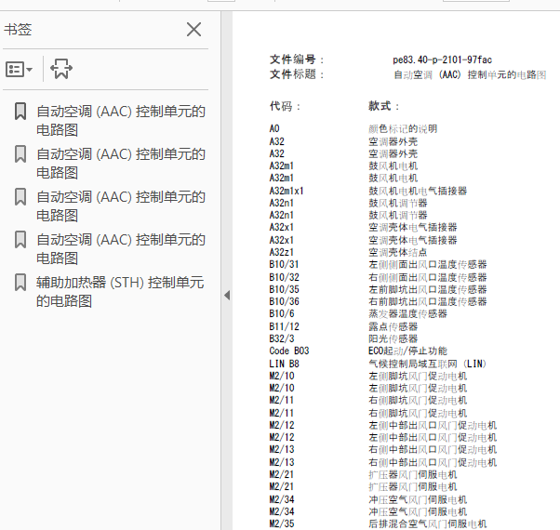Select code A0

pos(274,128)
